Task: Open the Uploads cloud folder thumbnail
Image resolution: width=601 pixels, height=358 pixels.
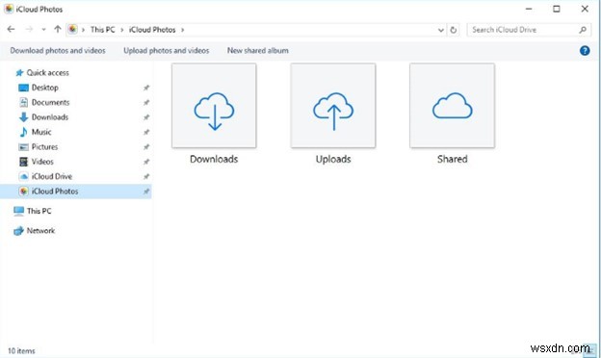Action: pyautogui.click(x=333, y=106)
